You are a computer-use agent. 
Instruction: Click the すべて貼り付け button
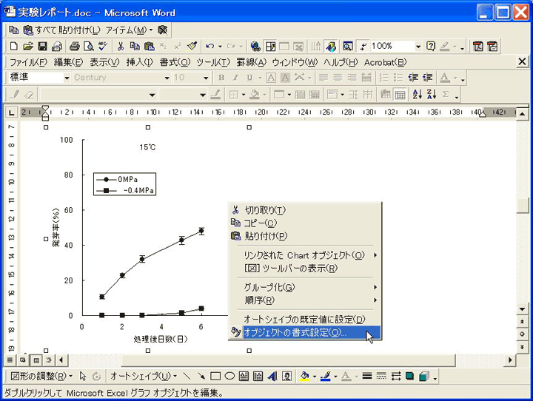61,30
